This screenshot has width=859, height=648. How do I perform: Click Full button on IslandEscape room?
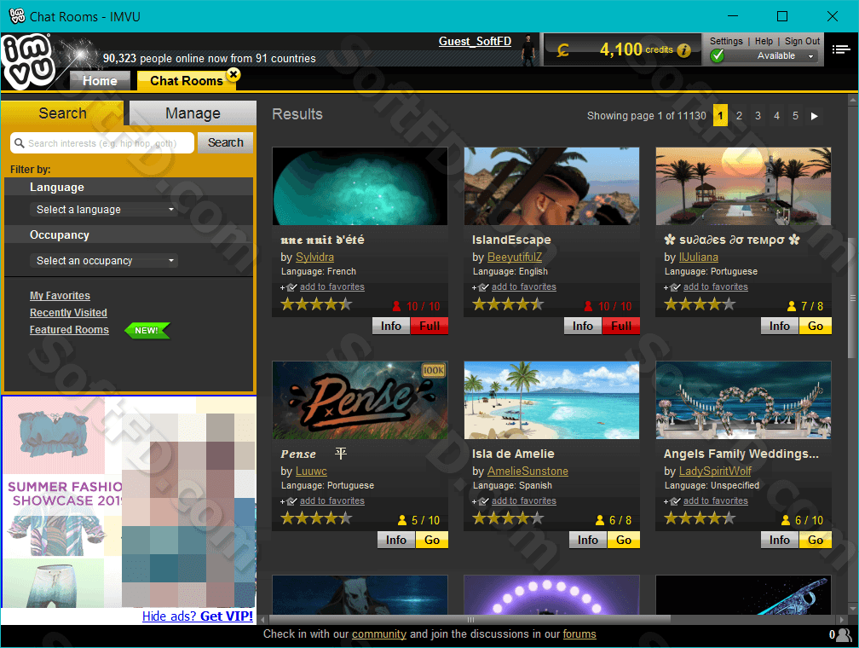click(620, 327)
